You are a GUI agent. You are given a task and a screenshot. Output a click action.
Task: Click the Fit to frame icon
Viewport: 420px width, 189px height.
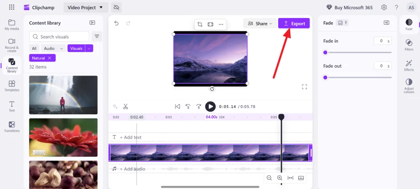point(210,24)
